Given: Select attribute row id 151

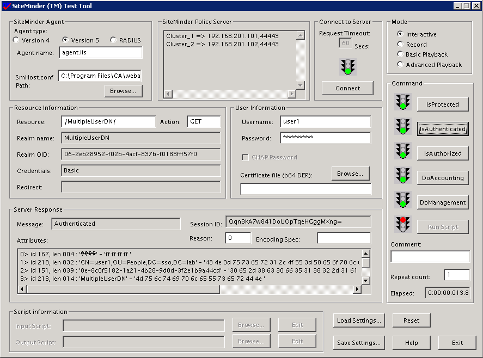Looking at the screenshot, I should (x=189, y=270).
